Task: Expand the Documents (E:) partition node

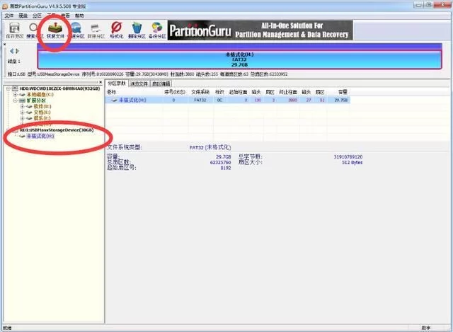Action: click(x=22, y=112)
